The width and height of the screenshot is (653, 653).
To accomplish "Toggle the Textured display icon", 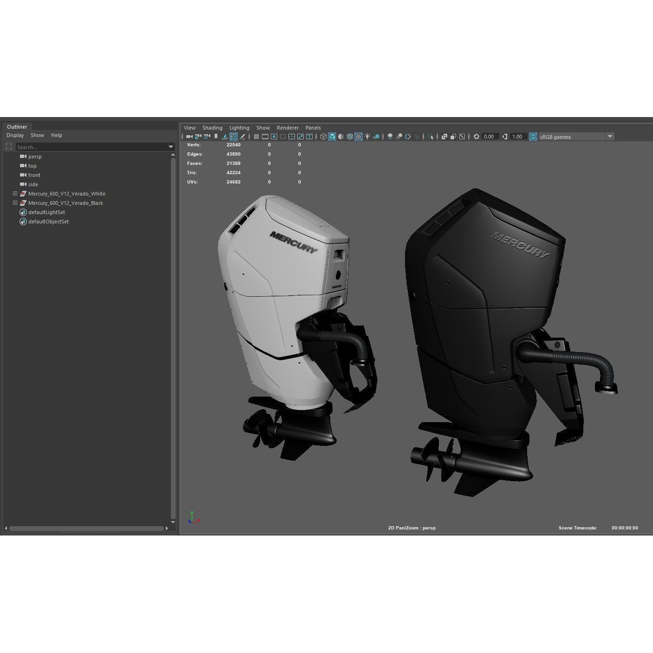I will click(x=359, y=137).
